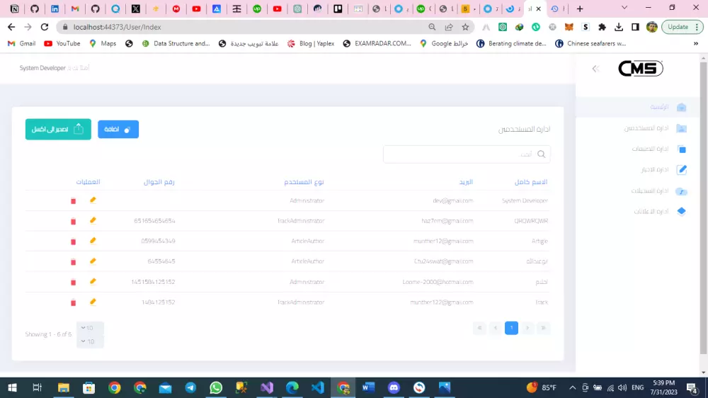Open Chrome downloads icon

pos(619,27)
